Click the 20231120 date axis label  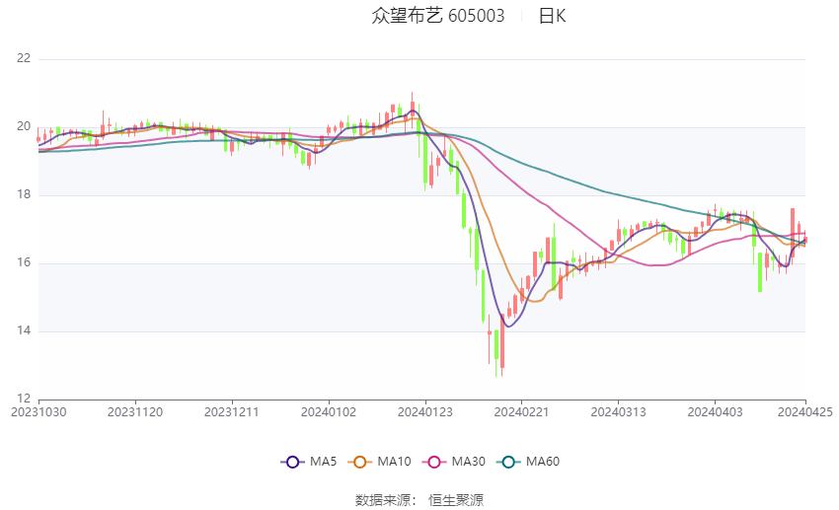(x=135, y=412)
